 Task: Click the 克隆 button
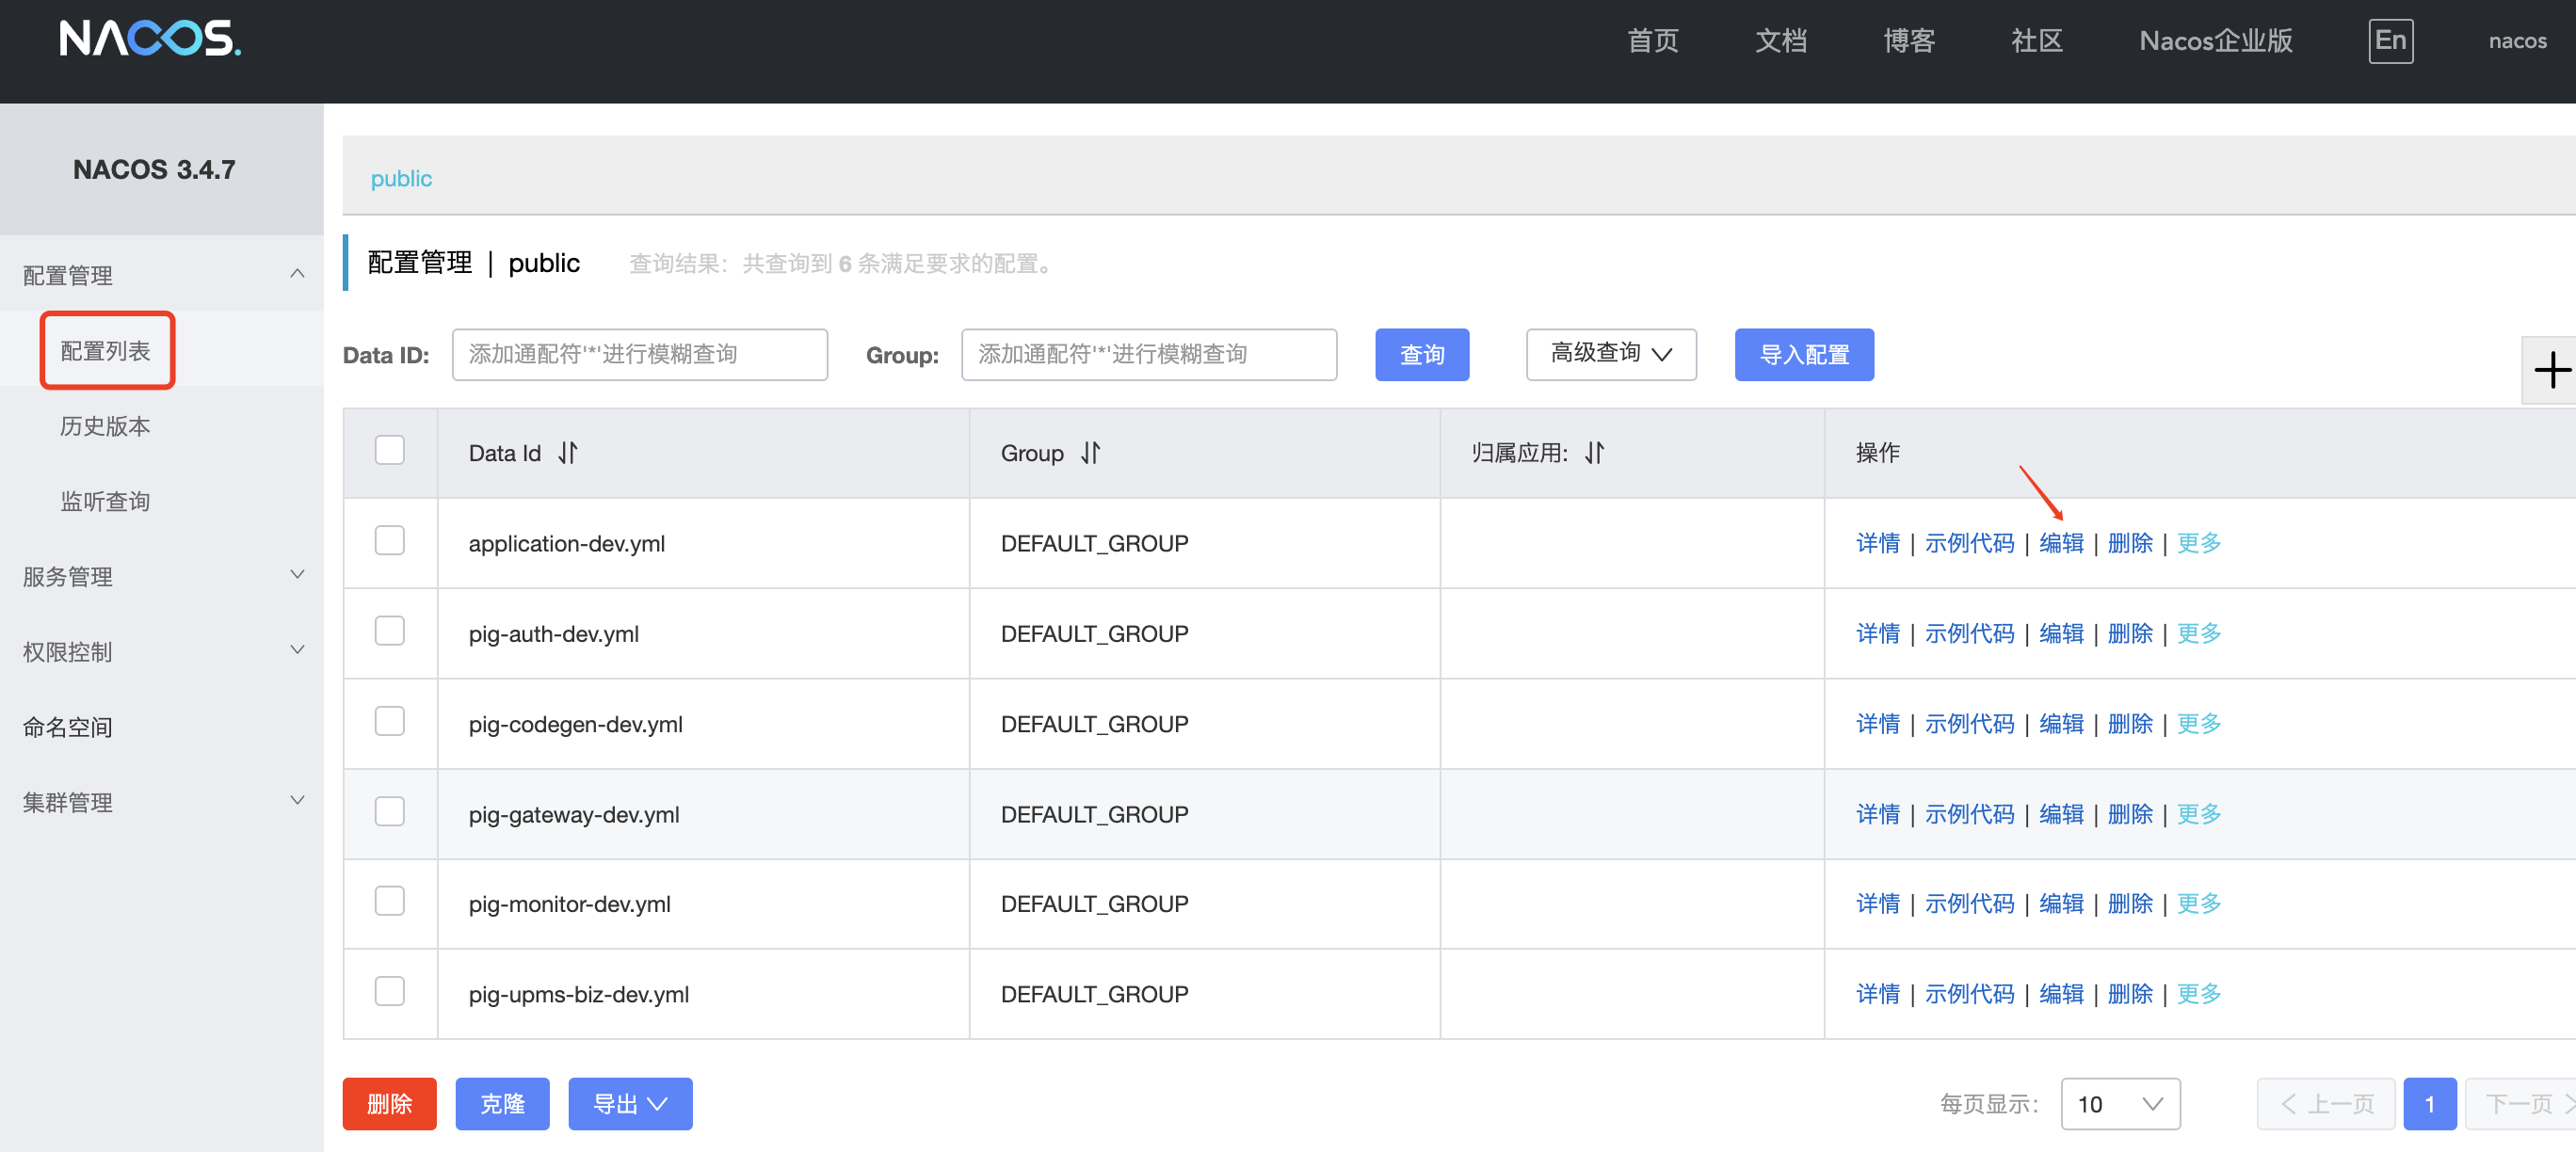pyautogui.click(x=502, y=1104)
